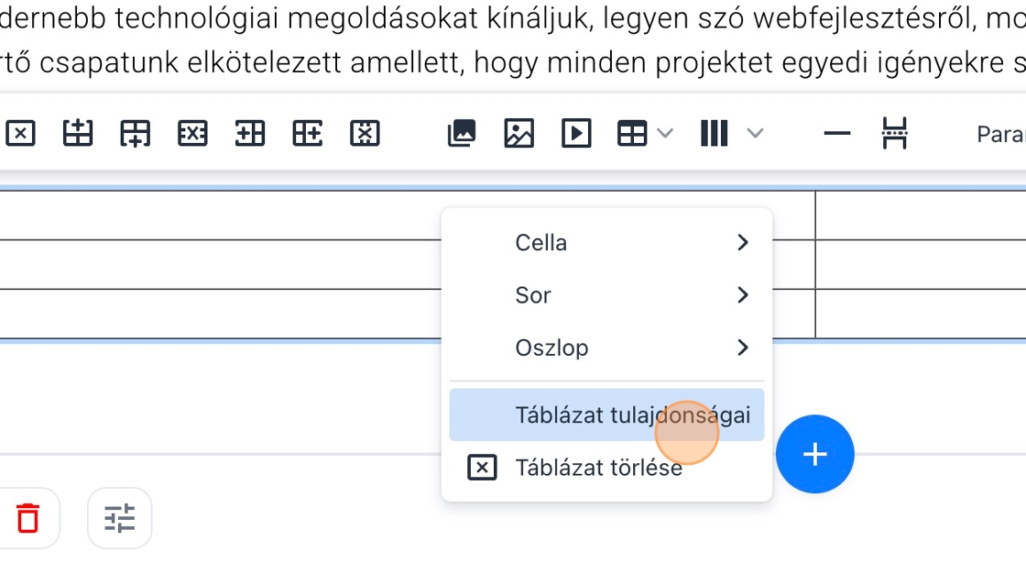The image size is (1026, 574).
Task: Insert a page break
Action: (894, 134)
